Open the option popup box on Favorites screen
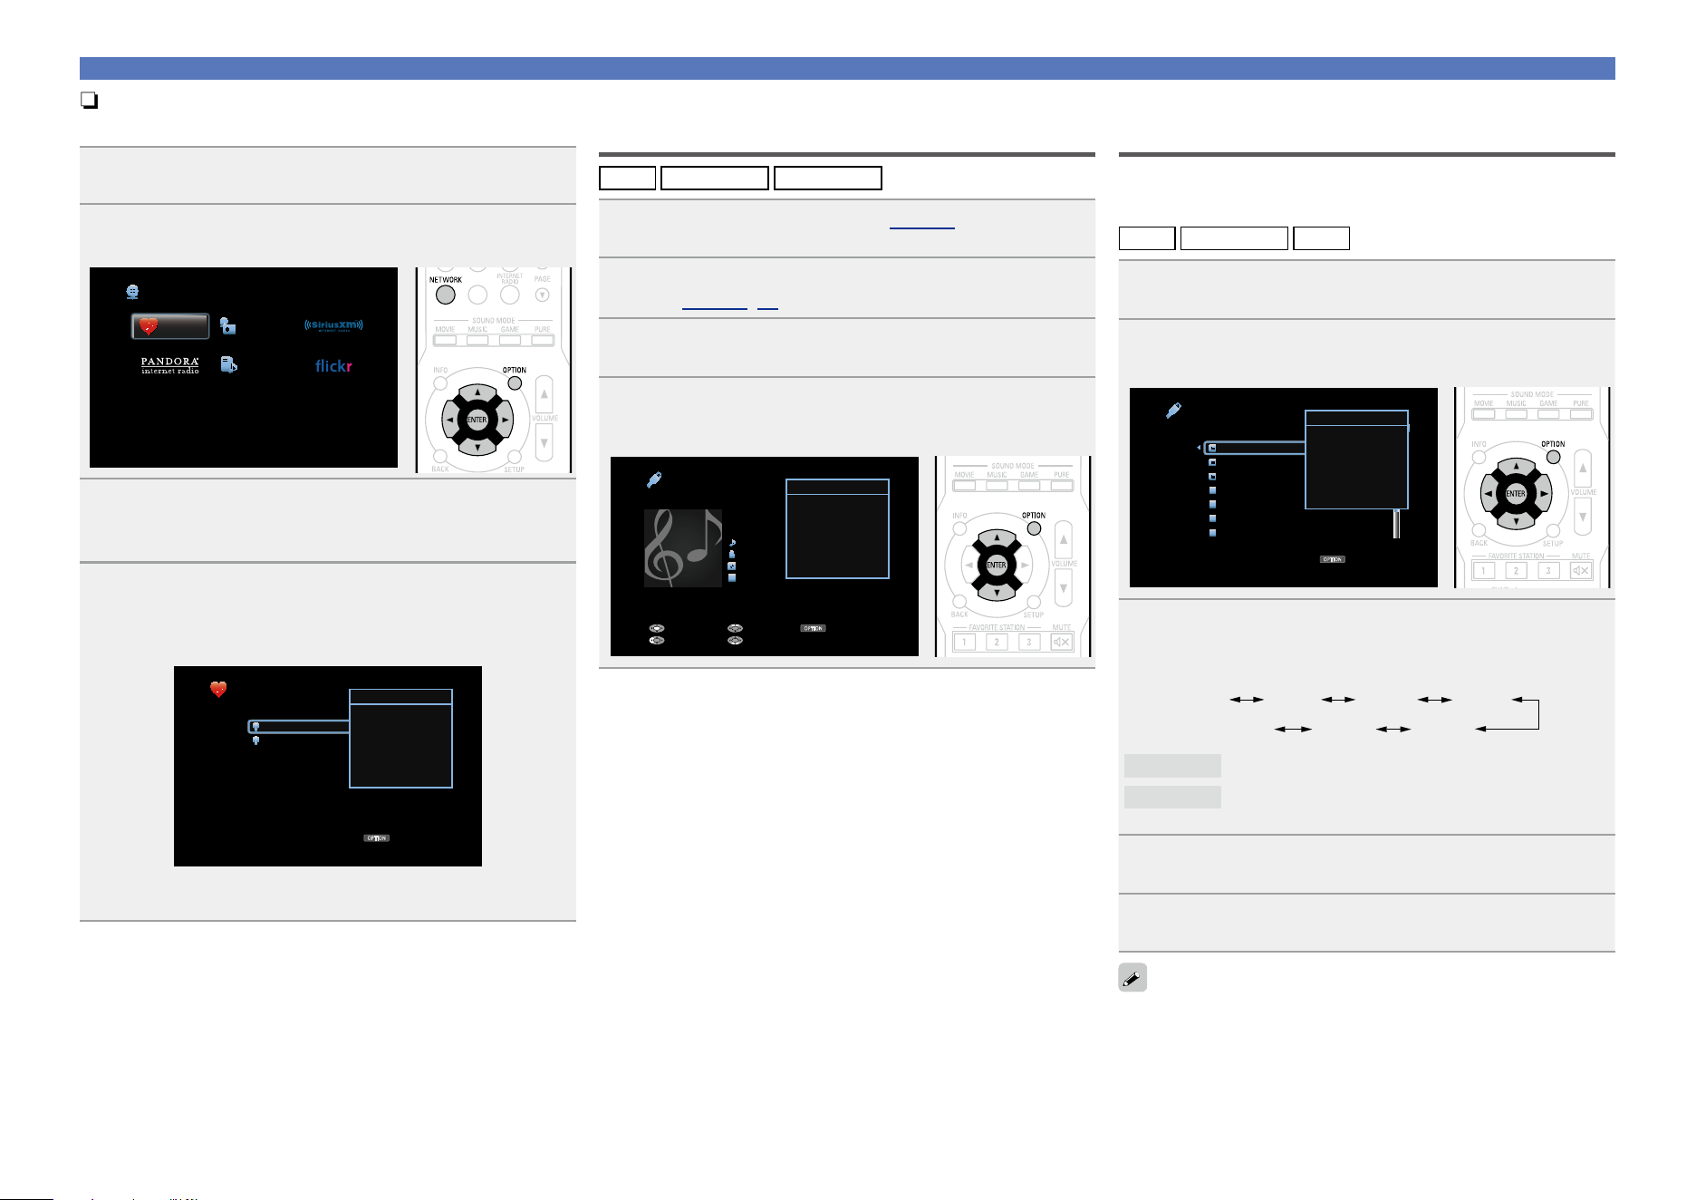The width and height of the screenshot is (1696, 1200). (x=400, y=739)
